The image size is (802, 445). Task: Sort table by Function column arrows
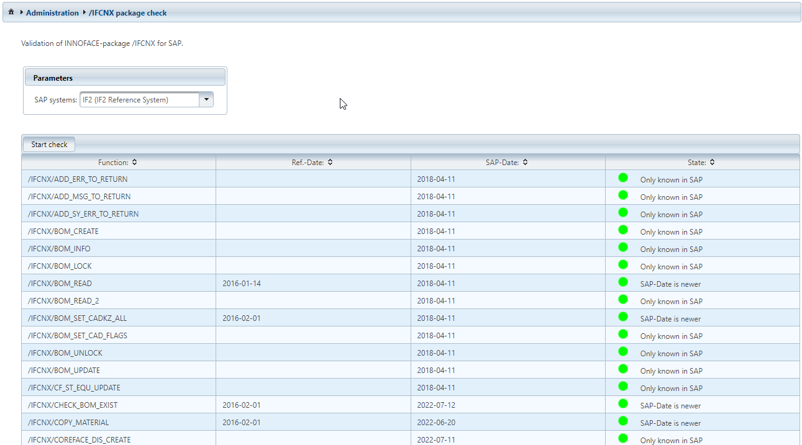pyautogui.click(x=135, y=163)
